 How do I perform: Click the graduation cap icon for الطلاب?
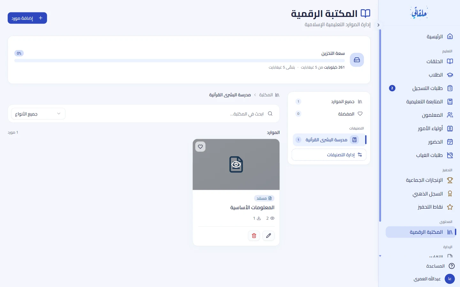[x=450, y=75]
